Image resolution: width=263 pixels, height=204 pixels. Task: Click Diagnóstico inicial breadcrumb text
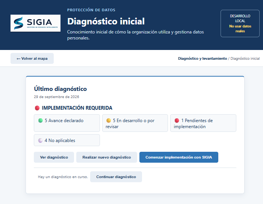tap(245, 58)
